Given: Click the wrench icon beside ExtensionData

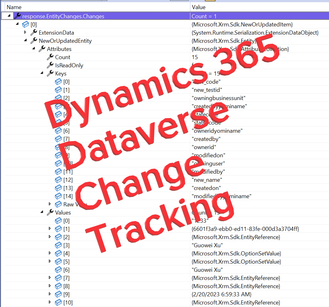Looking at the screenshot, I should coord(34,32).
